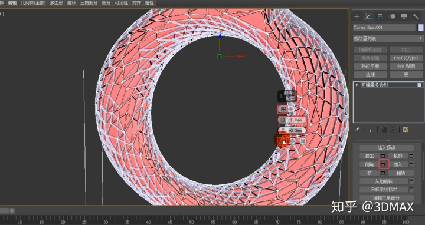Open the 循环 menu
Screen dimensions: 425x225
click(x=72, y=3)
